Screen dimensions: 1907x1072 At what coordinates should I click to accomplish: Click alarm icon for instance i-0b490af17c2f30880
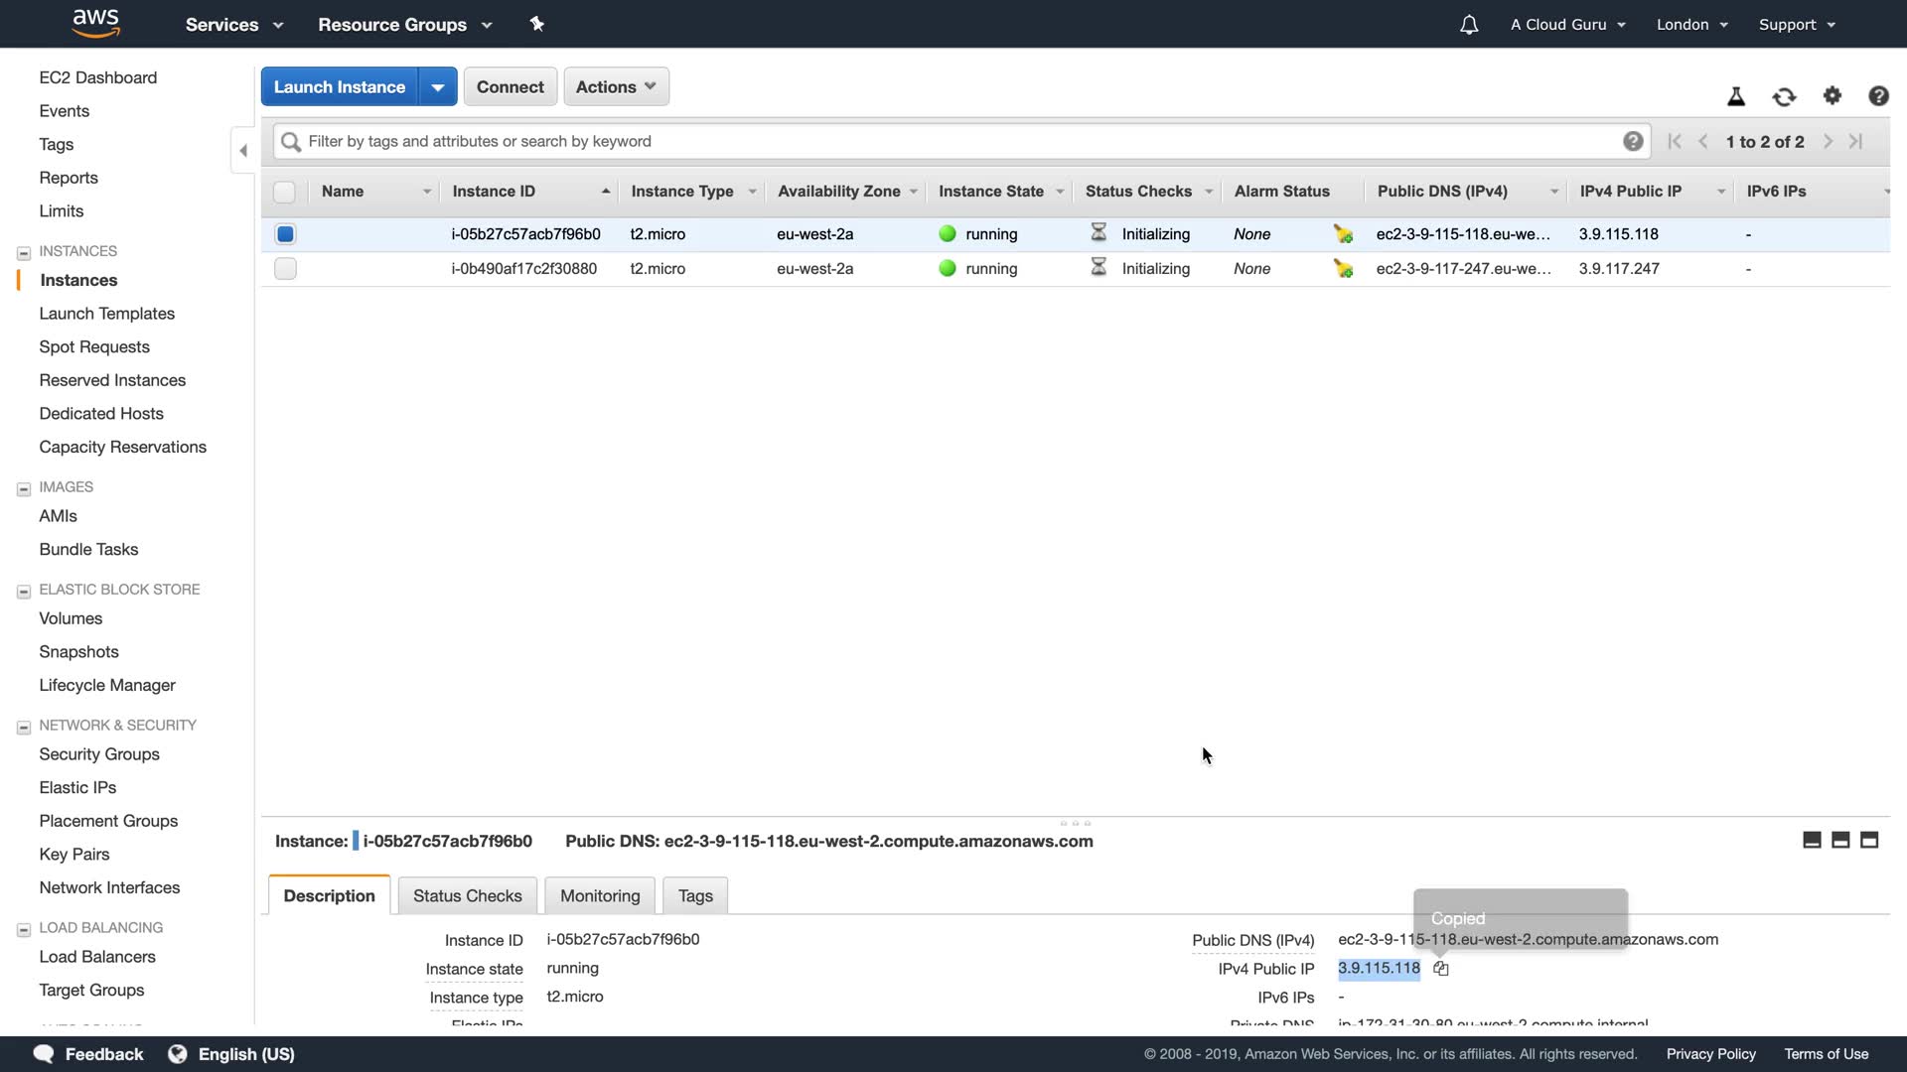pyautogui.click(x=1343, y=269)
